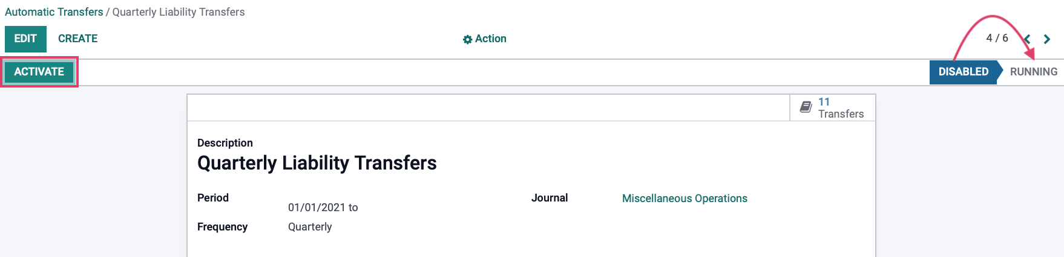Click the Quarterly Liability Transfers breadcrumb text
1064x257 pixels.
pyautogui.click(x=179, y=12)
